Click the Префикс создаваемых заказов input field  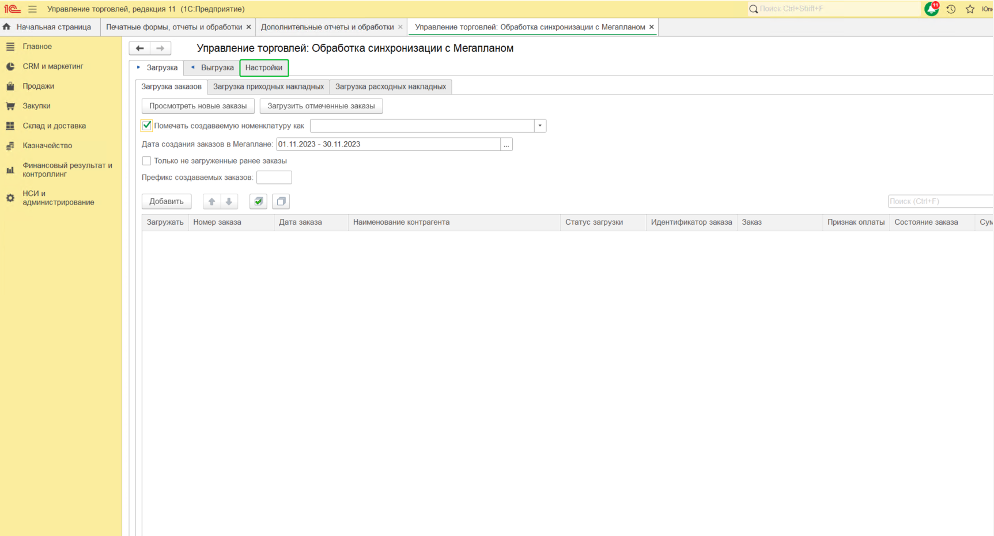274,178
